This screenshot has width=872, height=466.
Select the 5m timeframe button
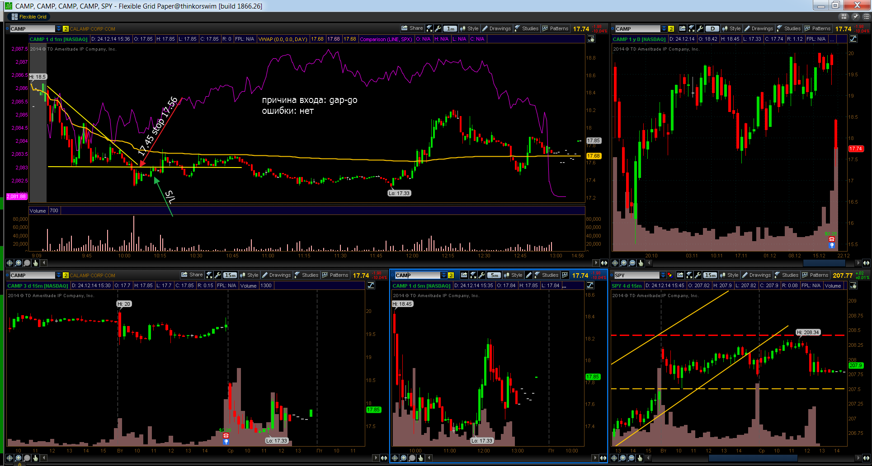(x=495, y=275)
